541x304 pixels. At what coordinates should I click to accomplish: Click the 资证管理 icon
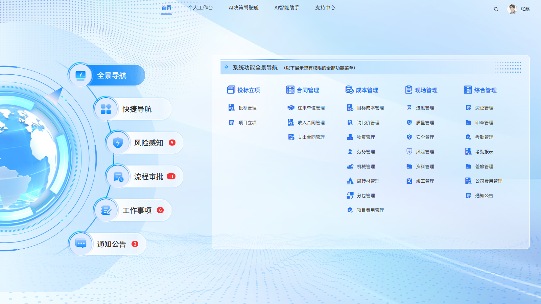[468, 108]
